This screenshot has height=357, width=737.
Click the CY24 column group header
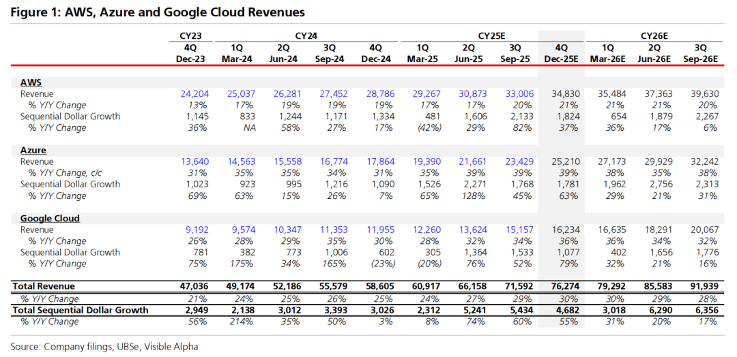point(305,36)
